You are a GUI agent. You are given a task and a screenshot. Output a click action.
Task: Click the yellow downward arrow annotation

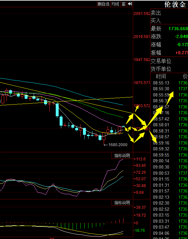coord(153,136)
